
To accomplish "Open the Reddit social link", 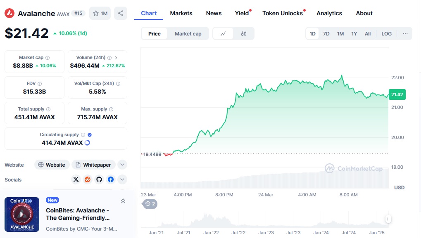I will click(x=88, y=179).
